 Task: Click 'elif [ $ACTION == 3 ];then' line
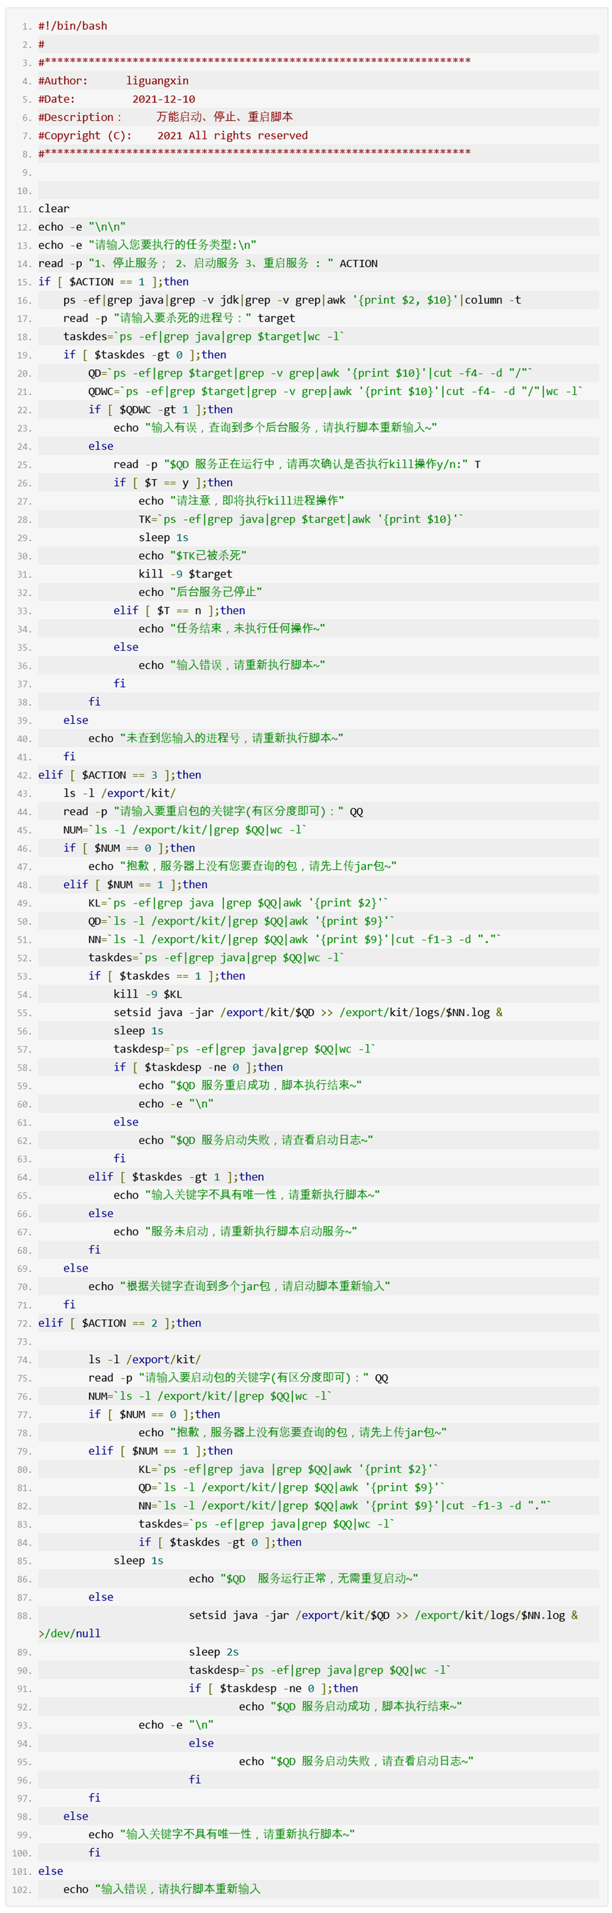119,775
